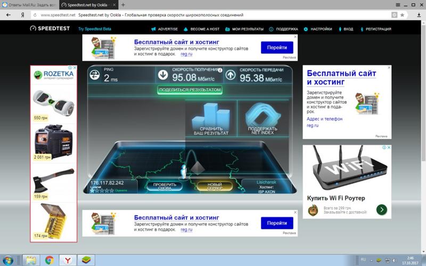This screenshot has width=426, height=266.
Task: Bookmark page with the star icon
Action: [402, 15]
